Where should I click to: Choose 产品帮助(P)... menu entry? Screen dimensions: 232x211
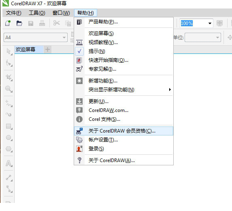[124, 22]
